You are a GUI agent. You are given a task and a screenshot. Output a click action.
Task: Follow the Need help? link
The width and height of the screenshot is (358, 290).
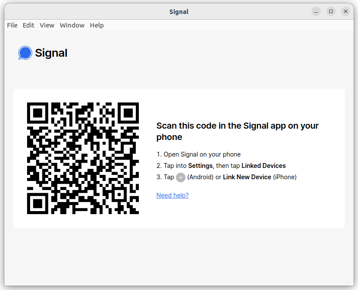tap(172, 195)
